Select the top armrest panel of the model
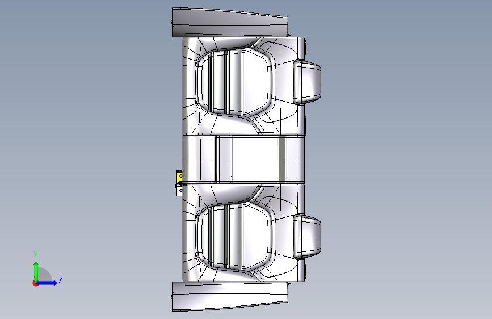The height and width of the screenshot is (319, 492). click(230, 23)
